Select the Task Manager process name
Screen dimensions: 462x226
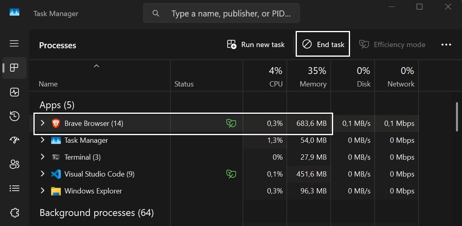[x=86, y=140]
